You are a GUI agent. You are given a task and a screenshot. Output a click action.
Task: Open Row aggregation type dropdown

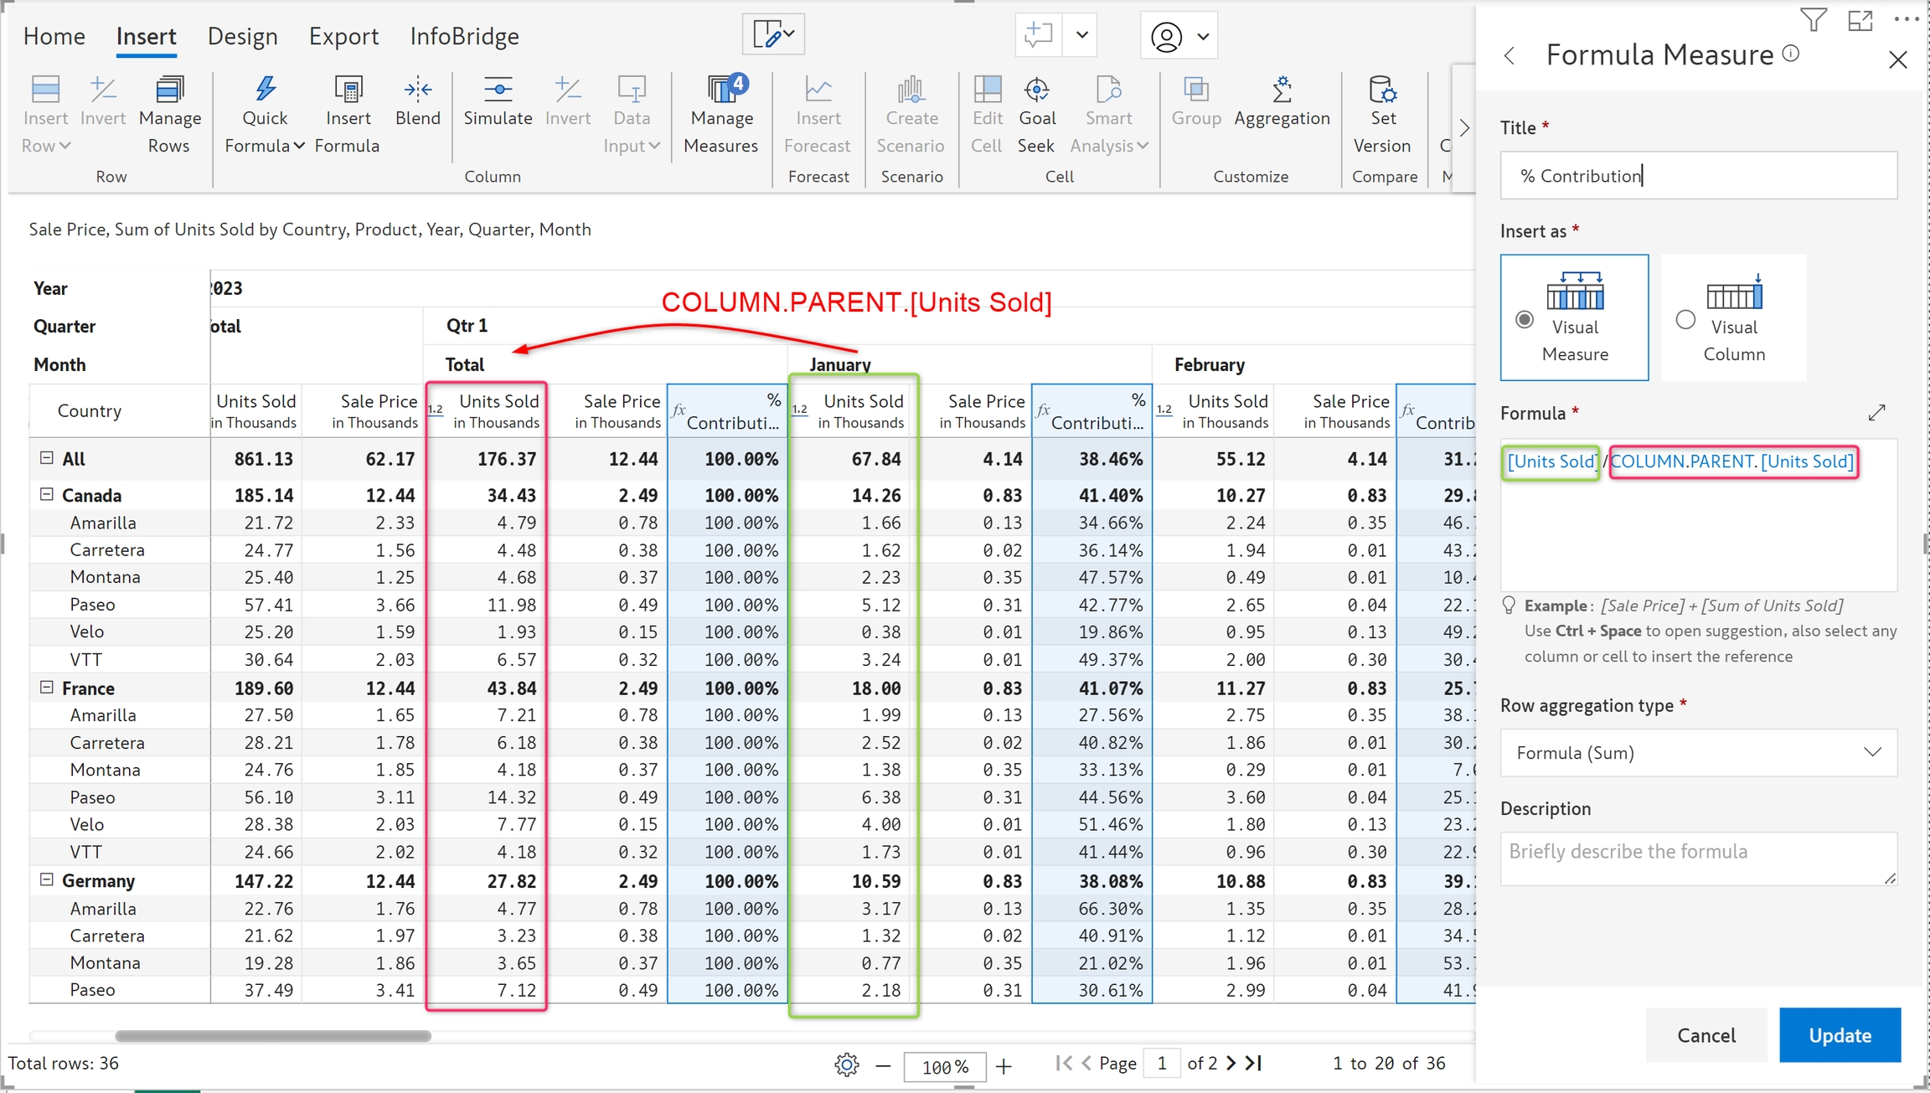tap(1698, 753)
